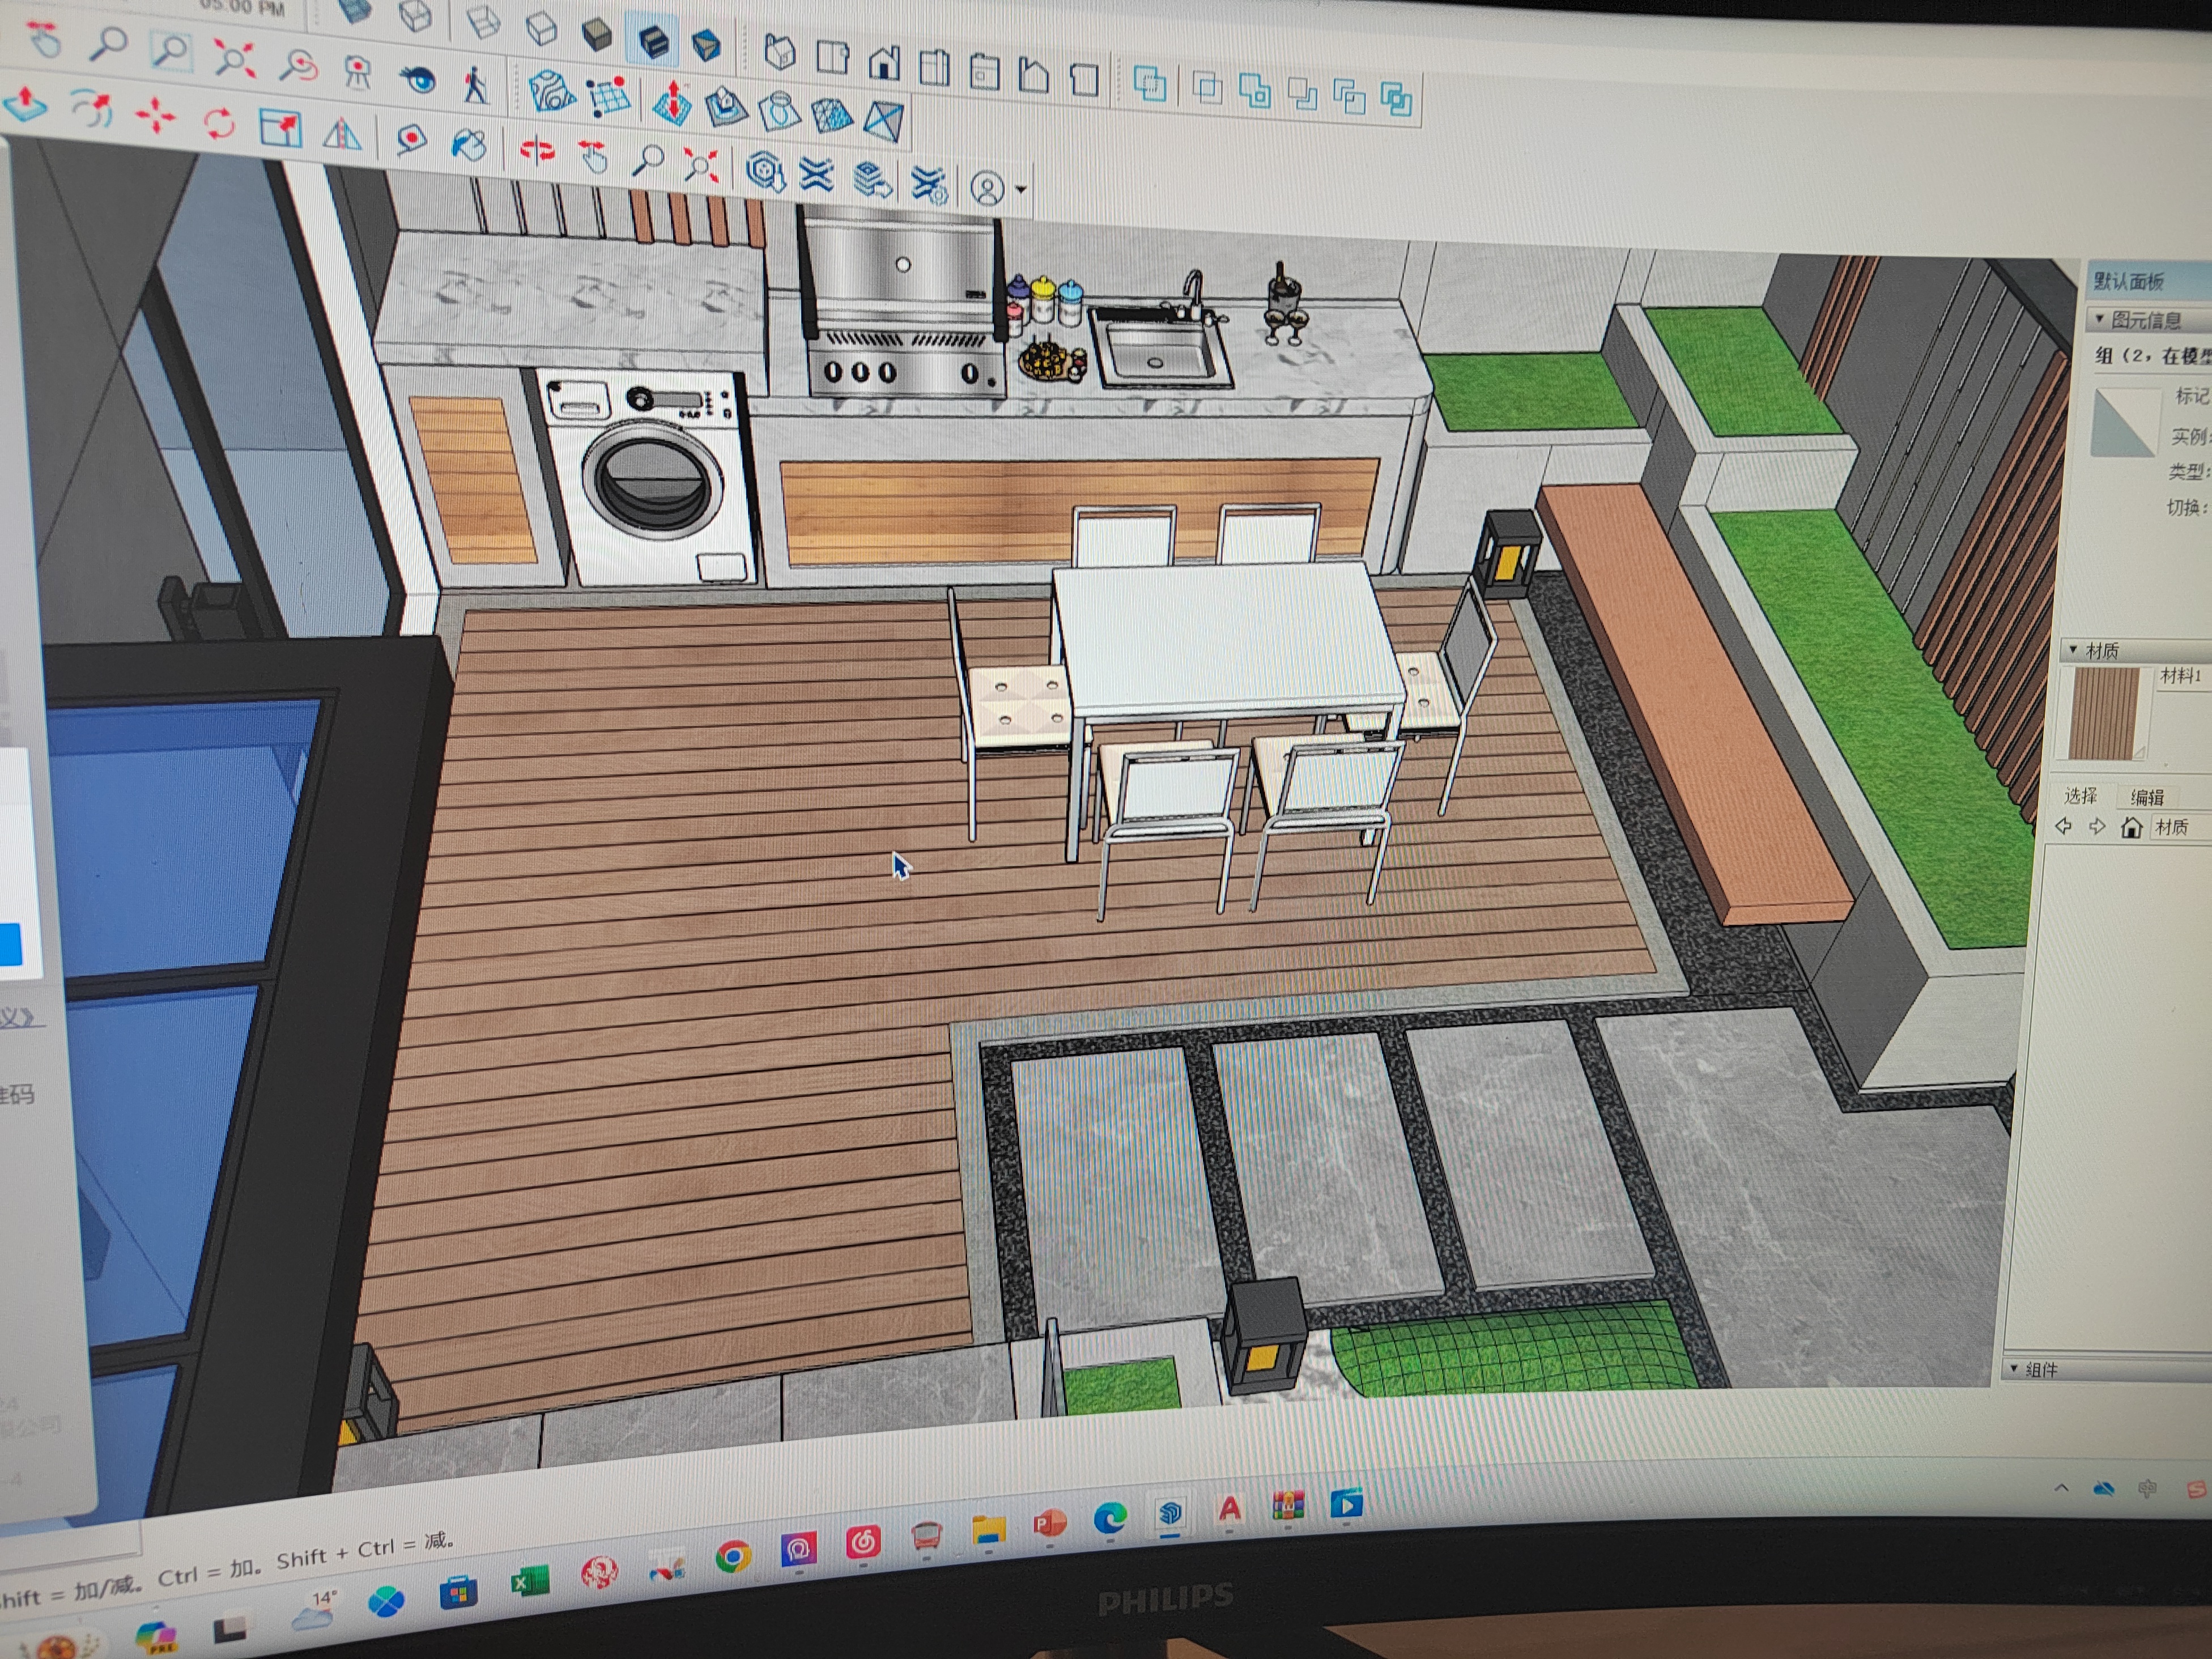Click the Split solid tool
This screenshot has height=1659, width=2212.
click(1397, 99)
